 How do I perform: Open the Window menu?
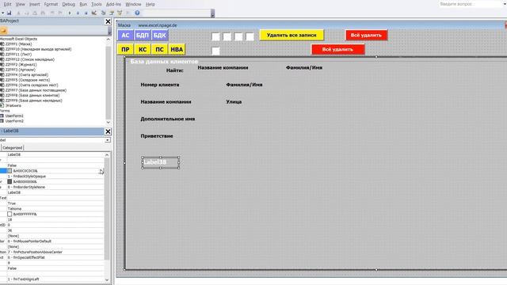point(133,4)
